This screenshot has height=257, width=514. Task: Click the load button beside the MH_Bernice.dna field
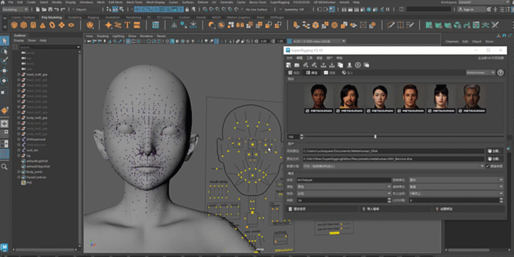point(494,159)
